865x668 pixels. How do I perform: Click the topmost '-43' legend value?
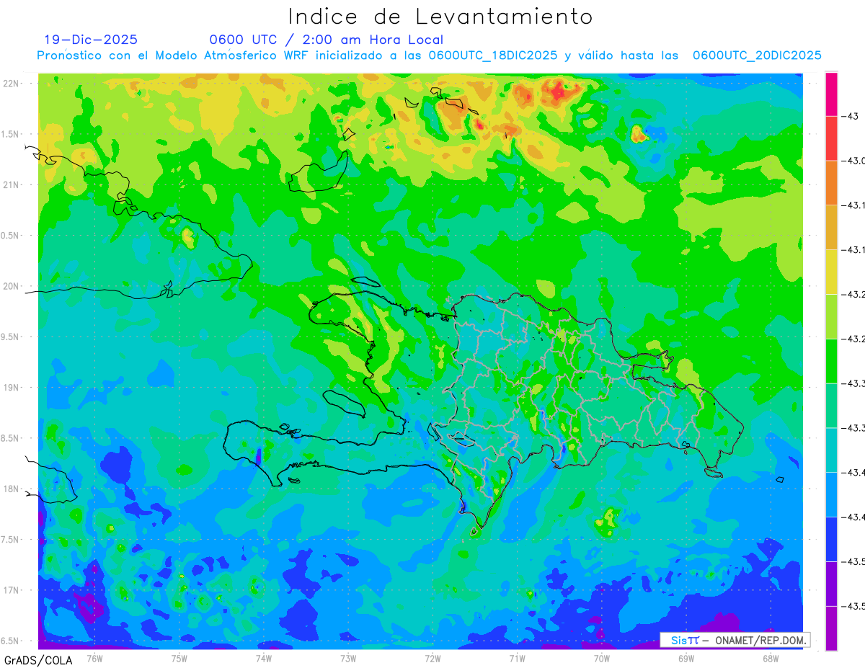(x=849, y=116)
